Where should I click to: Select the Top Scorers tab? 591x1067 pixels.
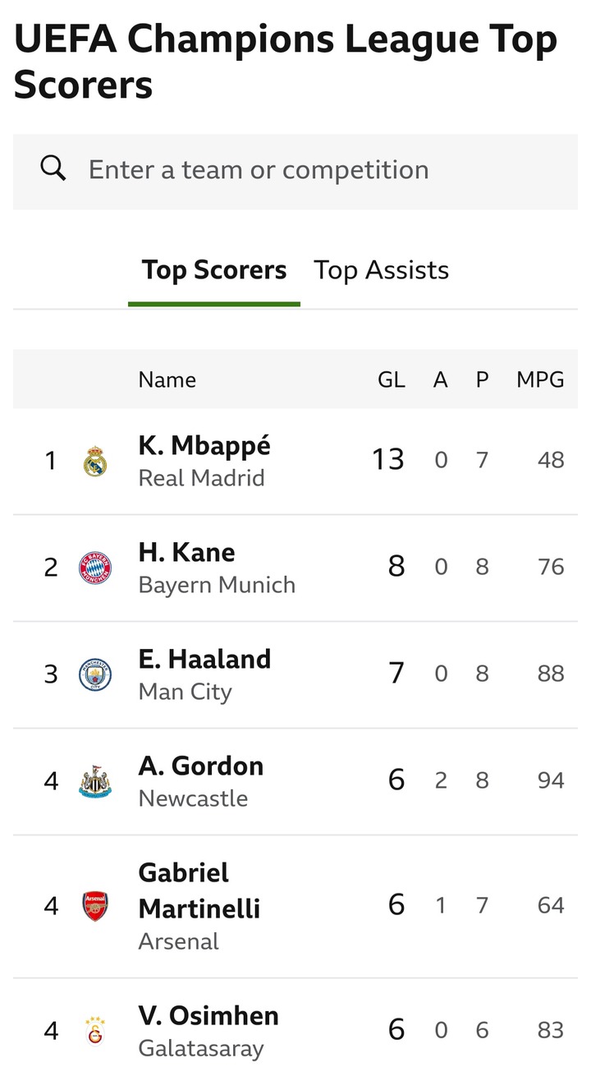[214, 270]
